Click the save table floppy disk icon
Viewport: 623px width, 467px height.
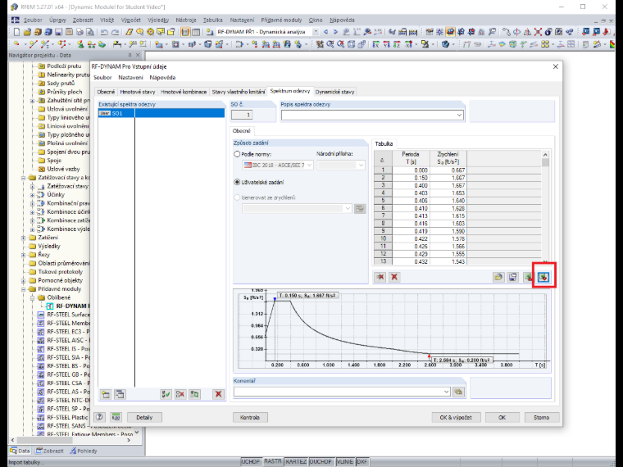pyautogui.click(x=513, y=277)
